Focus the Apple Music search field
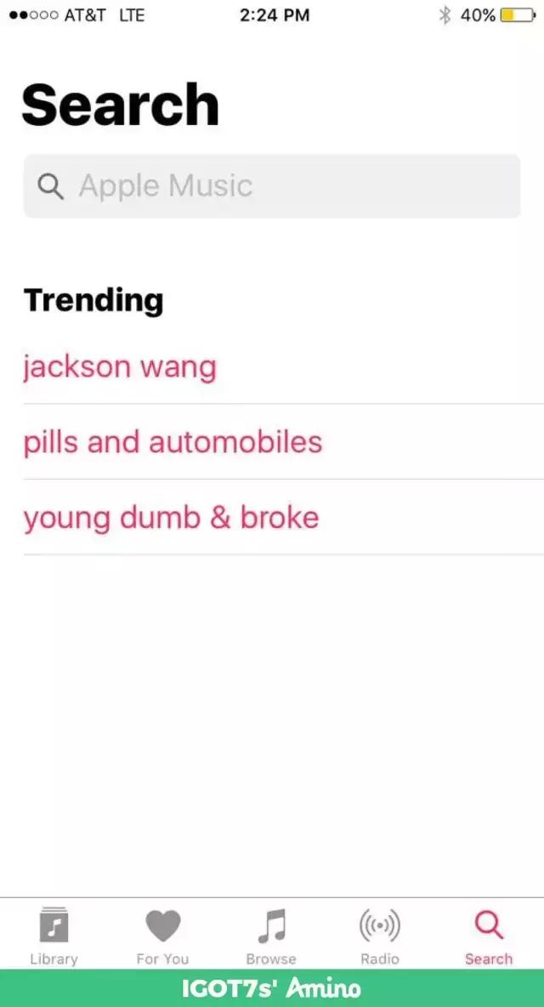 click(289, 186)
